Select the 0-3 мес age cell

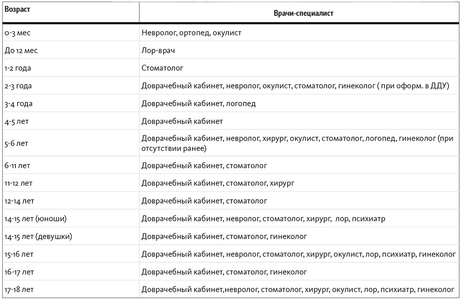click(x=71, y=33)
